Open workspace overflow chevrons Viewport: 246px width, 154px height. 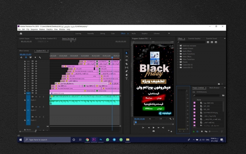pyautogui.click(x=169, y=33)
